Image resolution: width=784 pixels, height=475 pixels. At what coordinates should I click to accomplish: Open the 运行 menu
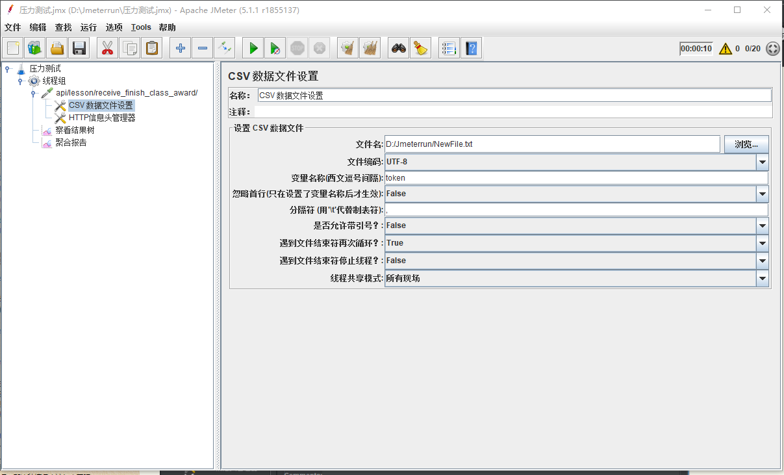(89, 27)
